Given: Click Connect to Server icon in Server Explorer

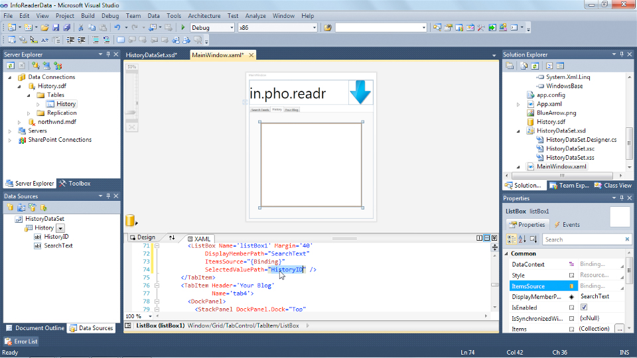Looking at the screenshot, I should pyautogui.click(x=46, y=66).
